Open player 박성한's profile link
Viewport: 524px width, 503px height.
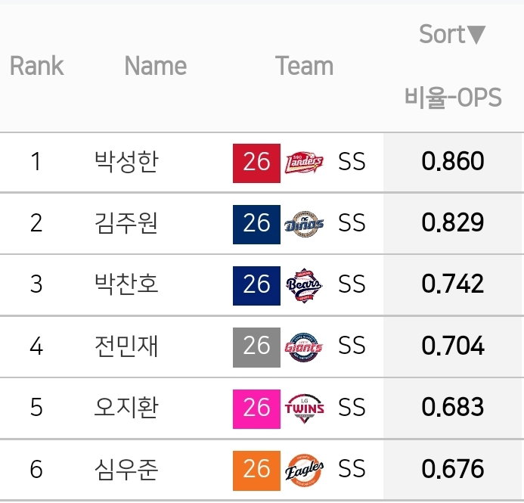pyautogui.click(x=126, y=161)
